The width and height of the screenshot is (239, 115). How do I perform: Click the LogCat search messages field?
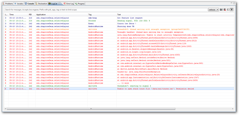coord(106,10)
